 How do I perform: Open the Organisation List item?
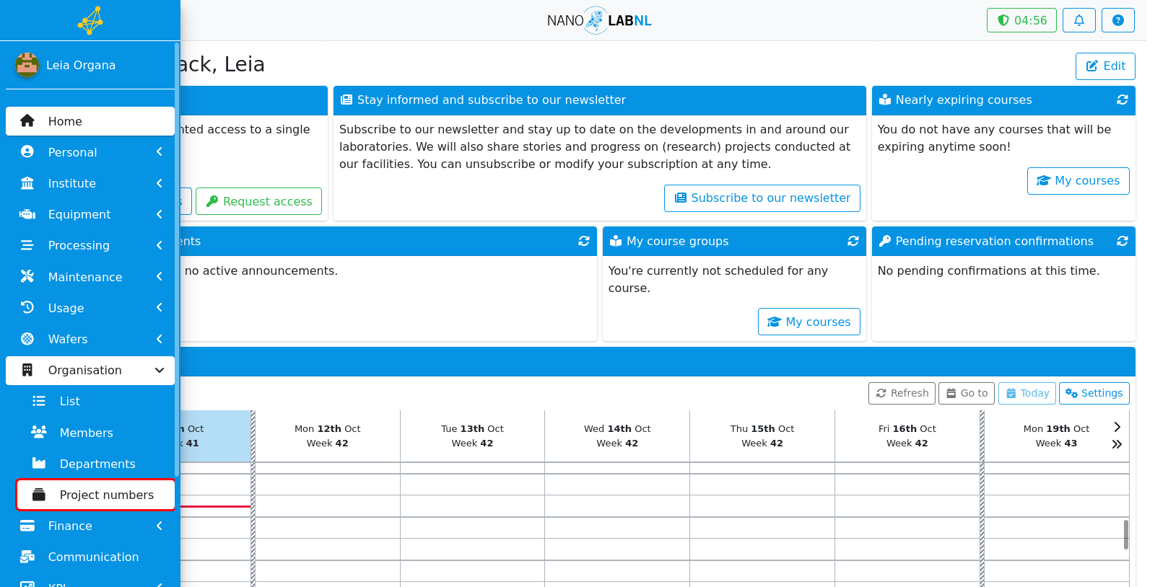click(x=95, y=402)
